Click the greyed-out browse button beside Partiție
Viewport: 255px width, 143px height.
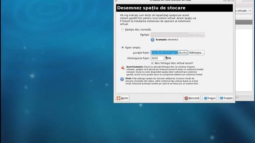(x=196, y=35)
